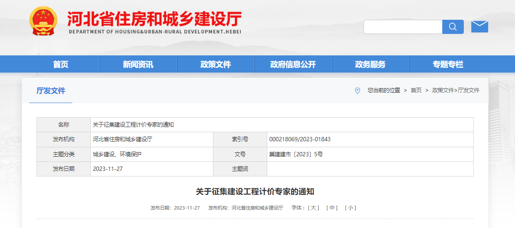
Task: Click document number 冀建建市〔2023〕5号
Action: pos(296,154)
